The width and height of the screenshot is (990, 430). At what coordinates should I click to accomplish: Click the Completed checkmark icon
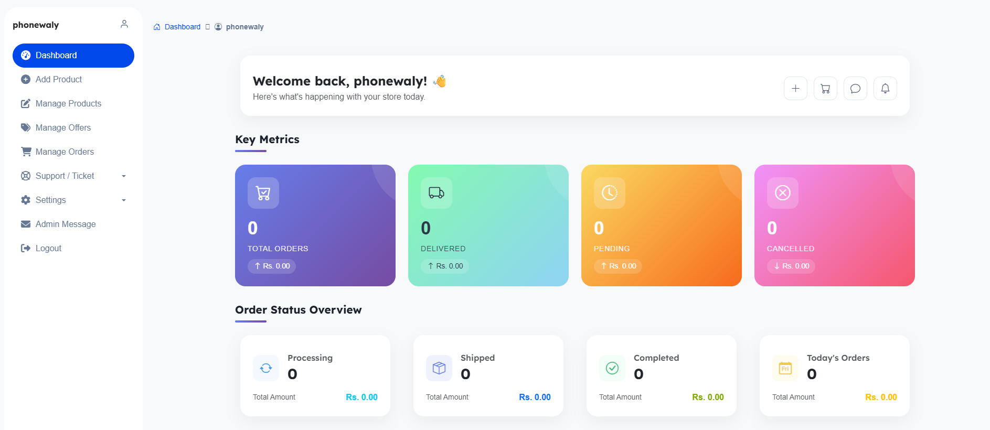tap(612, 368)
